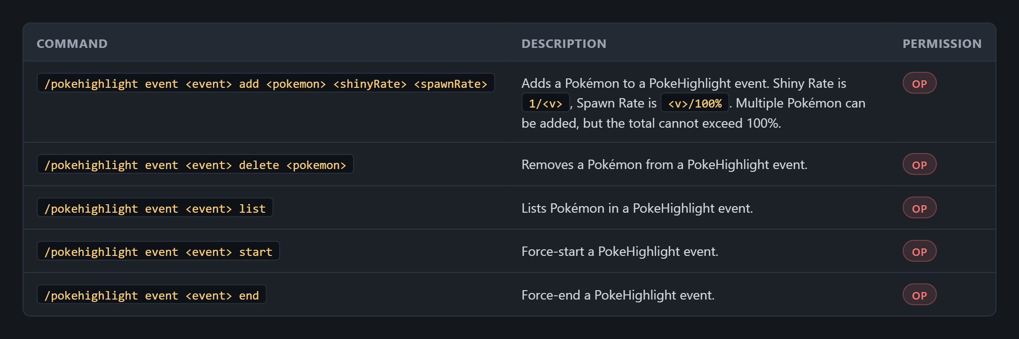Click the 'Lists Pokémon' description text
Viewport: 1019px width, 339px height.
point(637,208)
